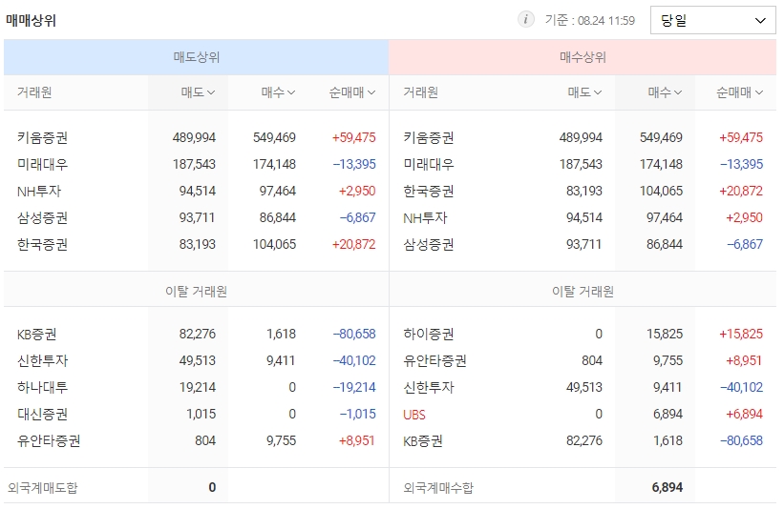This screenshot has width=784, height=509.
Task: Select 미래대우 in the 매수상위 list
Action: coord(429,164)
